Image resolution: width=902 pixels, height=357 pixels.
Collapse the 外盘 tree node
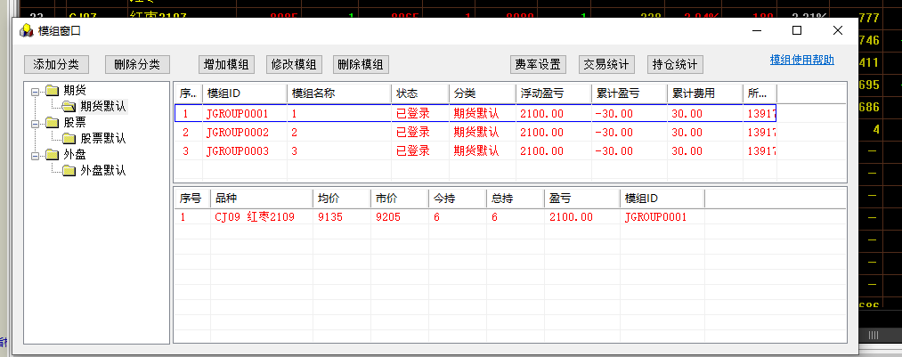click(36, 155)
